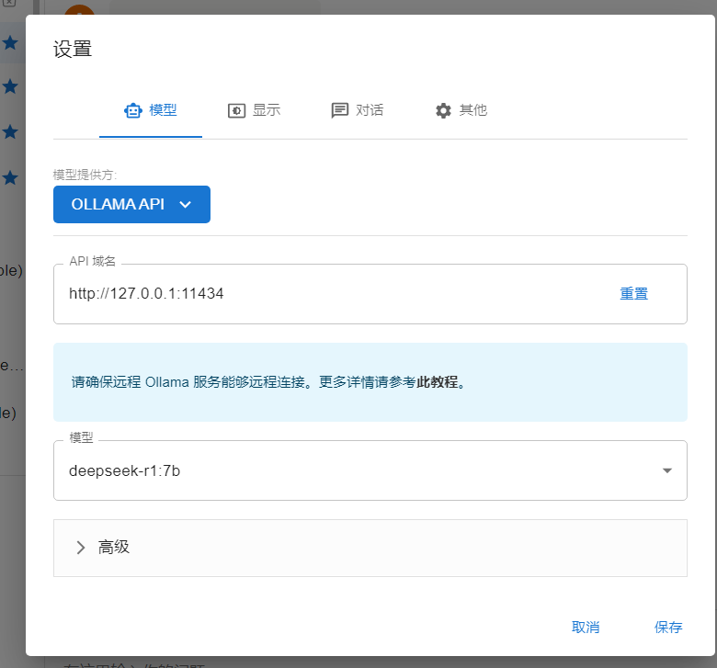717x668 pixels.
Task: Click the orange avatar behind the dialog
Action: point(80,11)
